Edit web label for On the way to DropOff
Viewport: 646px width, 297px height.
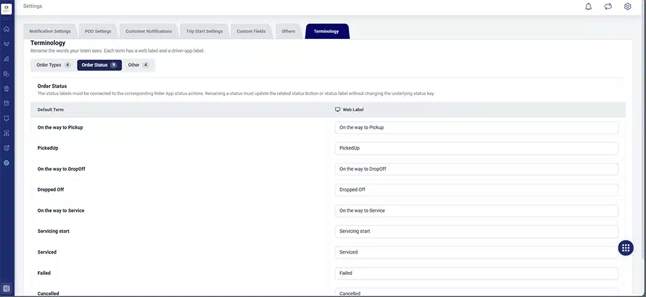coord(477,169)
